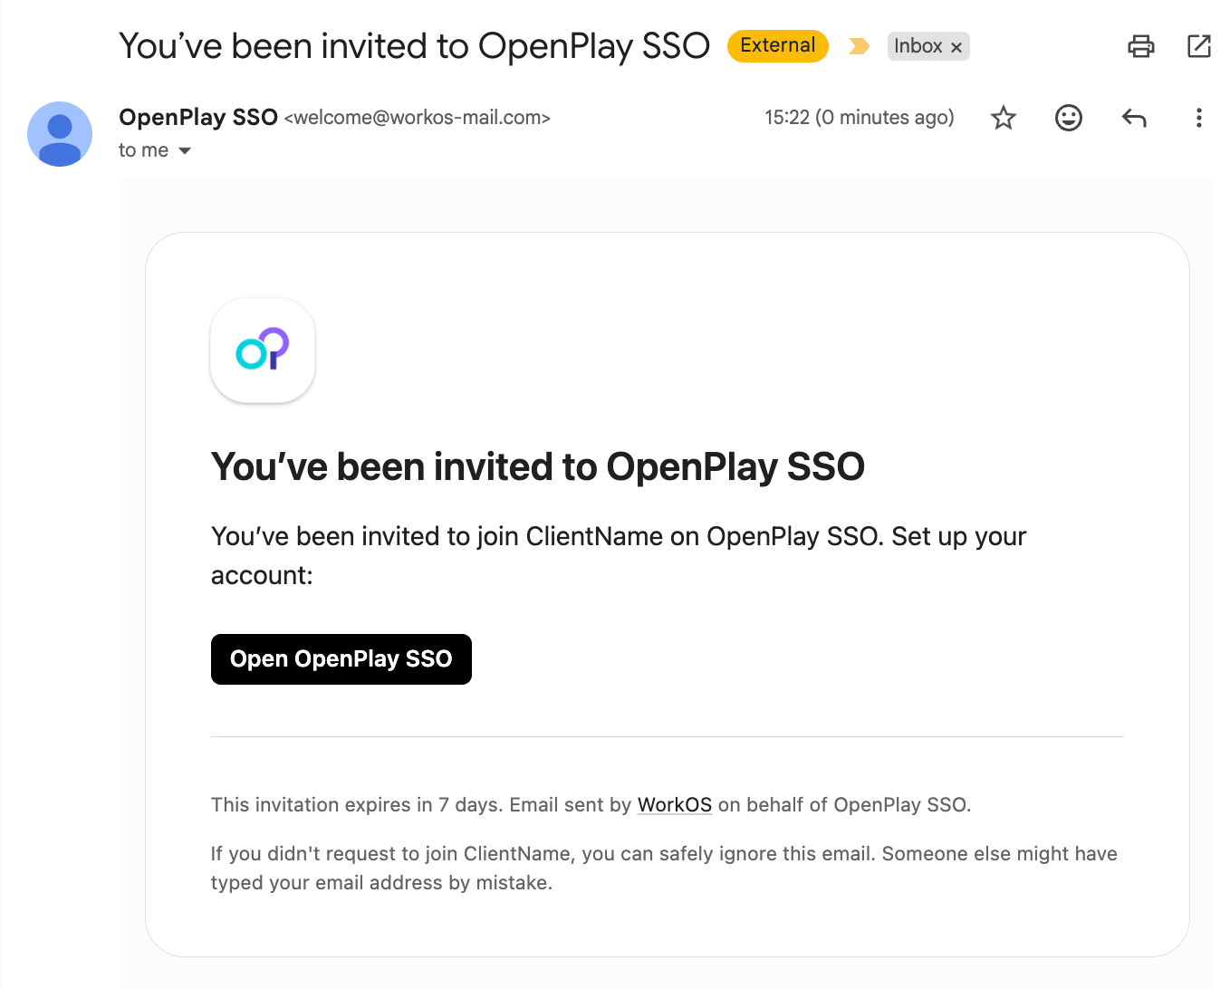Print this email with the printer icon
This screenshot has height=989, width=1230.
pos(1140,46)
